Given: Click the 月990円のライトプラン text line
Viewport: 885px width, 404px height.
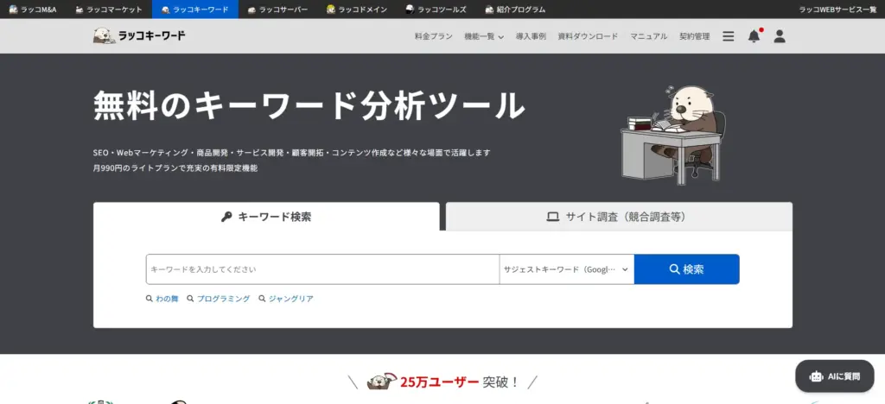Looking at the screenshot, I should tap(175, 168).
